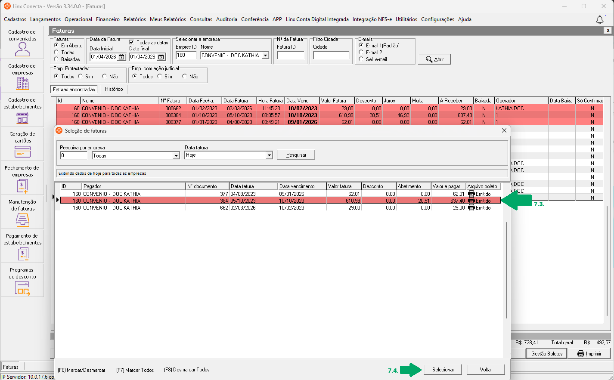Image resolution: width=614 pixels, height=380 pixels.
Task: Click the Pesquisar button in the dialog
Action: point(296,155)
